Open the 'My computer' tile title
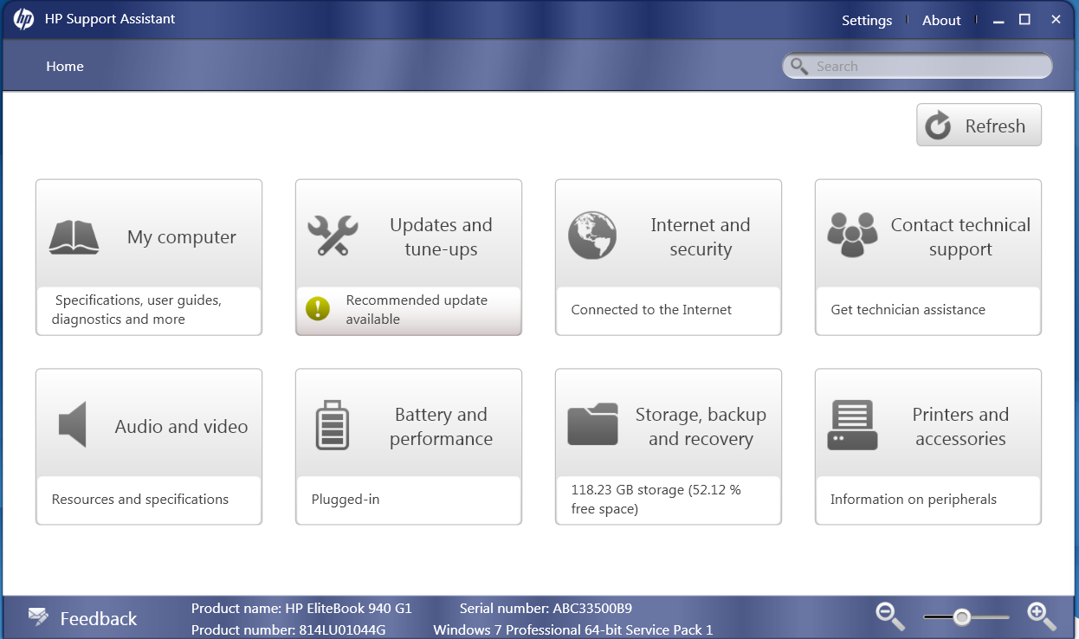1079x639 pixels. 182,237
